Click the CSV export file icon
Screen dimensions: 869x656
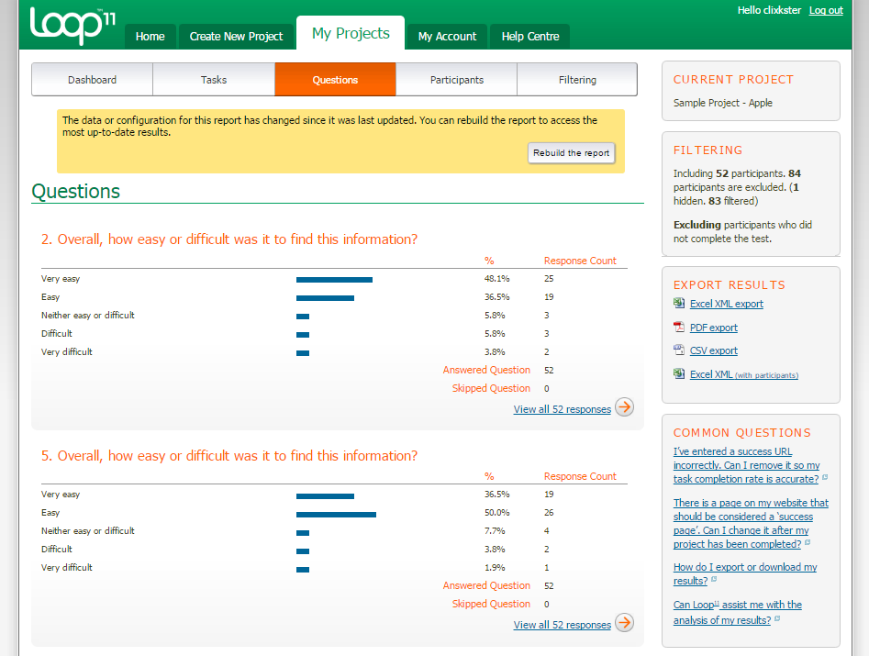tap(679, 350)
